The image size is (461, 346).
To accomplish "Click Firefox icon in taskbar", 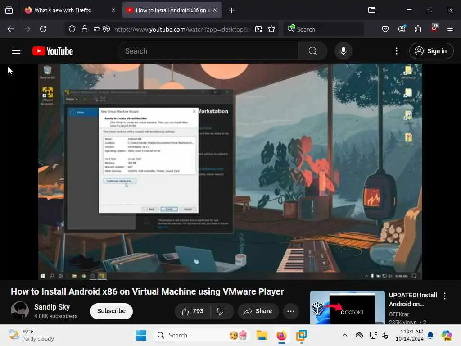I will click(x=281, y=335).
